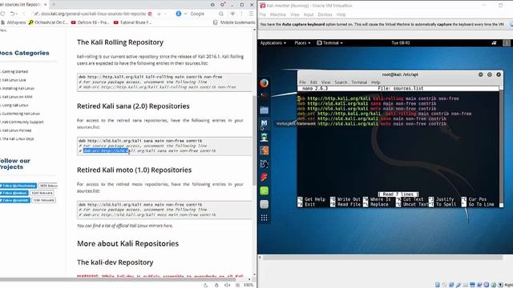Click the Kali Community Support docs category
Viewport: 513px width, 288px height.
coord(22,122)
